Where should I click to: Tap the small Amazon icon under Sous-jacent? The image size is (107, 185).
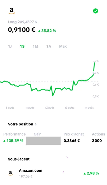11,173
